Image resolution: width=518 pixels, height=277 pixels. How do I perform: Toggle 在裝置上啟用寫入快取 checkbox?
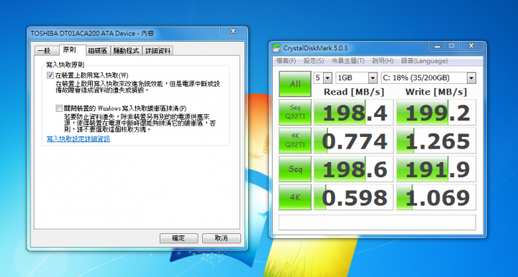click(50, 75)
